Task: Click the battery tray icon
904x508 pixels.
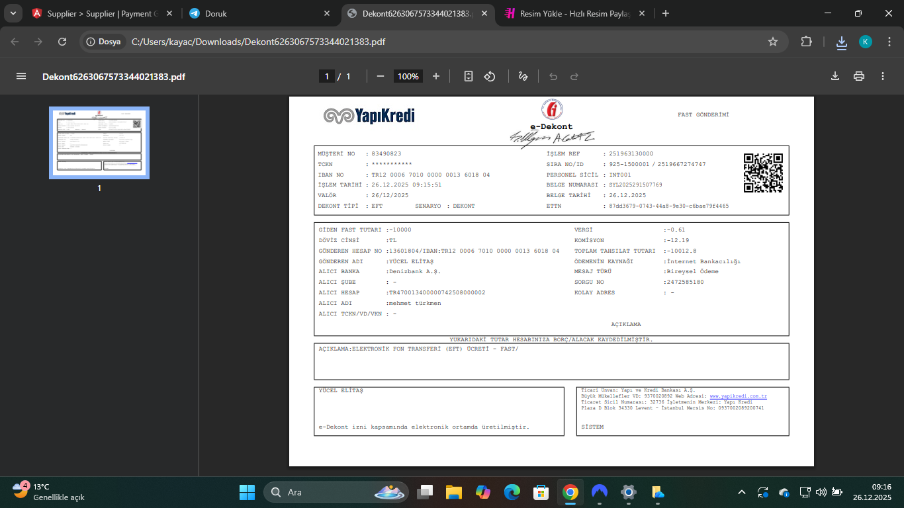Action: pos(837,492)
